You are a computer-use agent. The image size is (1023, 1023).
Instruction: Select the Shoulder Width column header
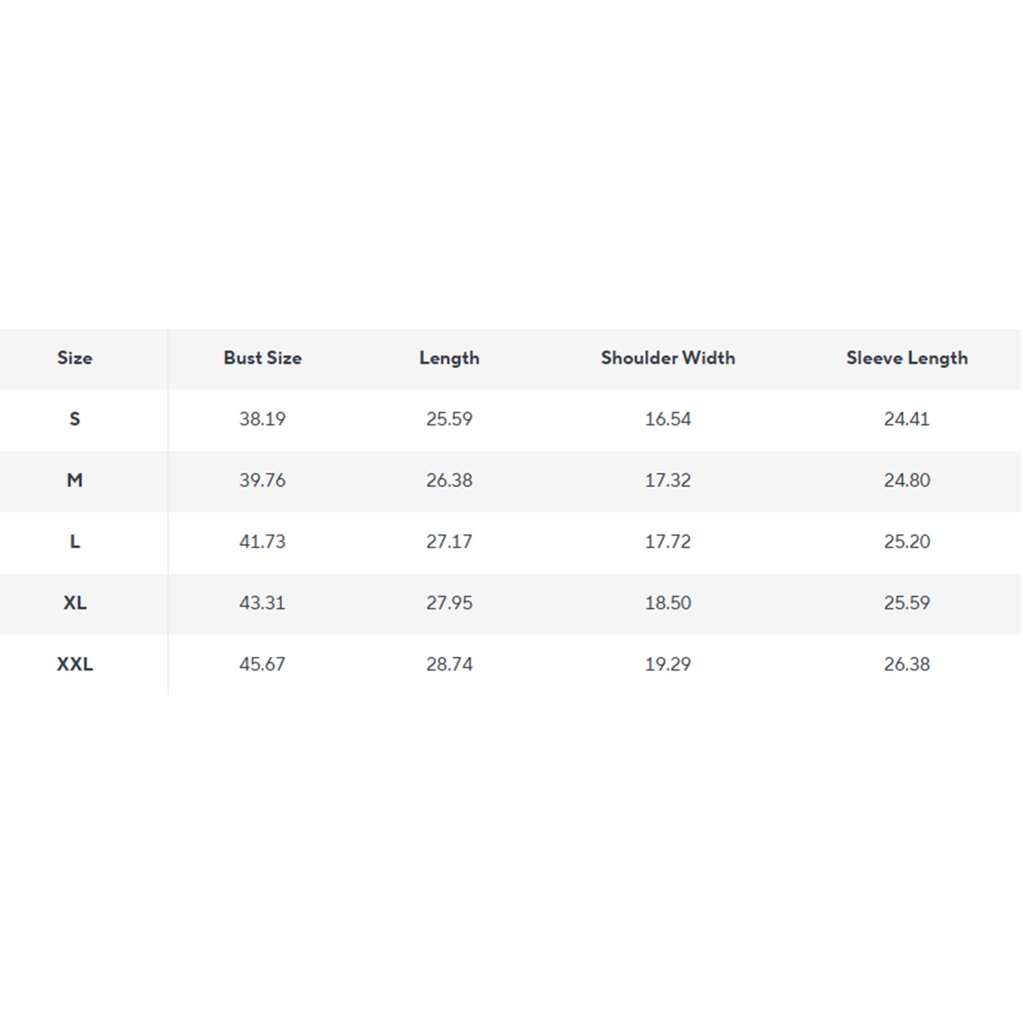click(668, 358)
